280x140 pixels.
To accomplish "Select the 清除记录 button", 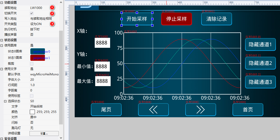I will pos(216,19).
